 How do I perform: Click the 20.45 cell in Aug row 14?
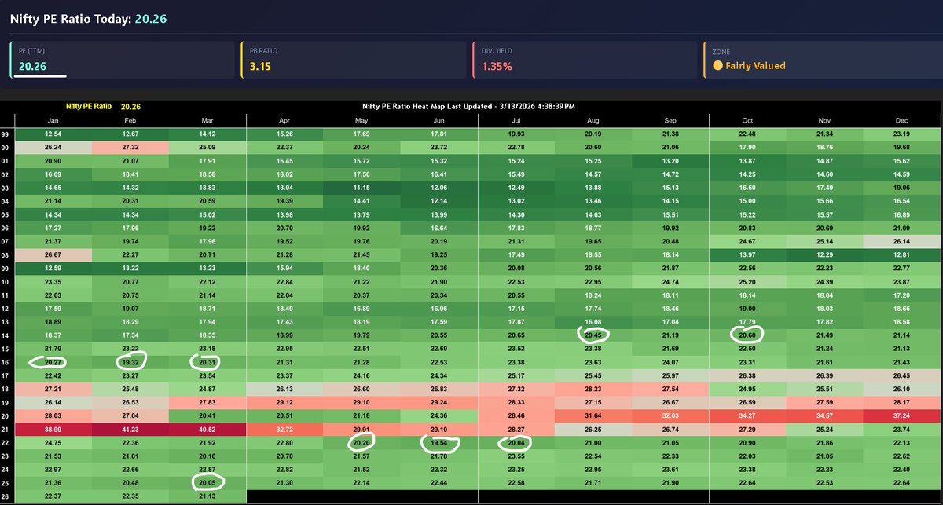(593, 335)
